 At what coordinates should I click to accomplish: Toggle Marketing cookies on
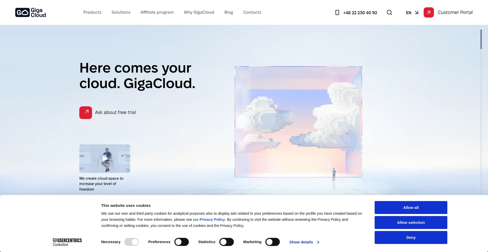272,242
